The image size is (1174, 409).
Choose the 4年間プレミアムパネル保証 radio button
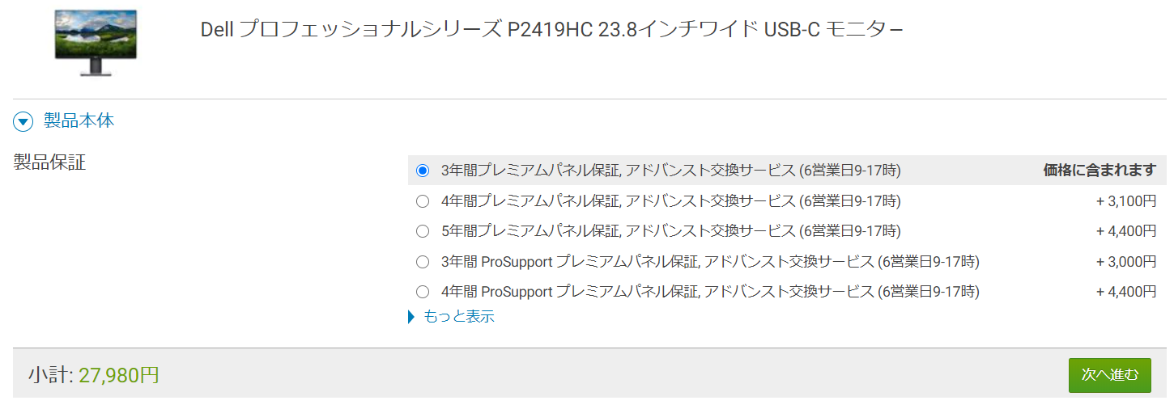click(422, 201)
